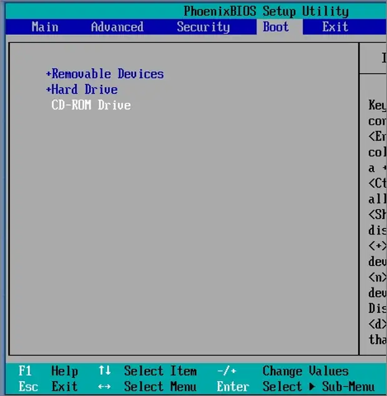This screenshot has height=396, width=387.
Task: Highlight the Hard Drive label
Action: (84, 90)
